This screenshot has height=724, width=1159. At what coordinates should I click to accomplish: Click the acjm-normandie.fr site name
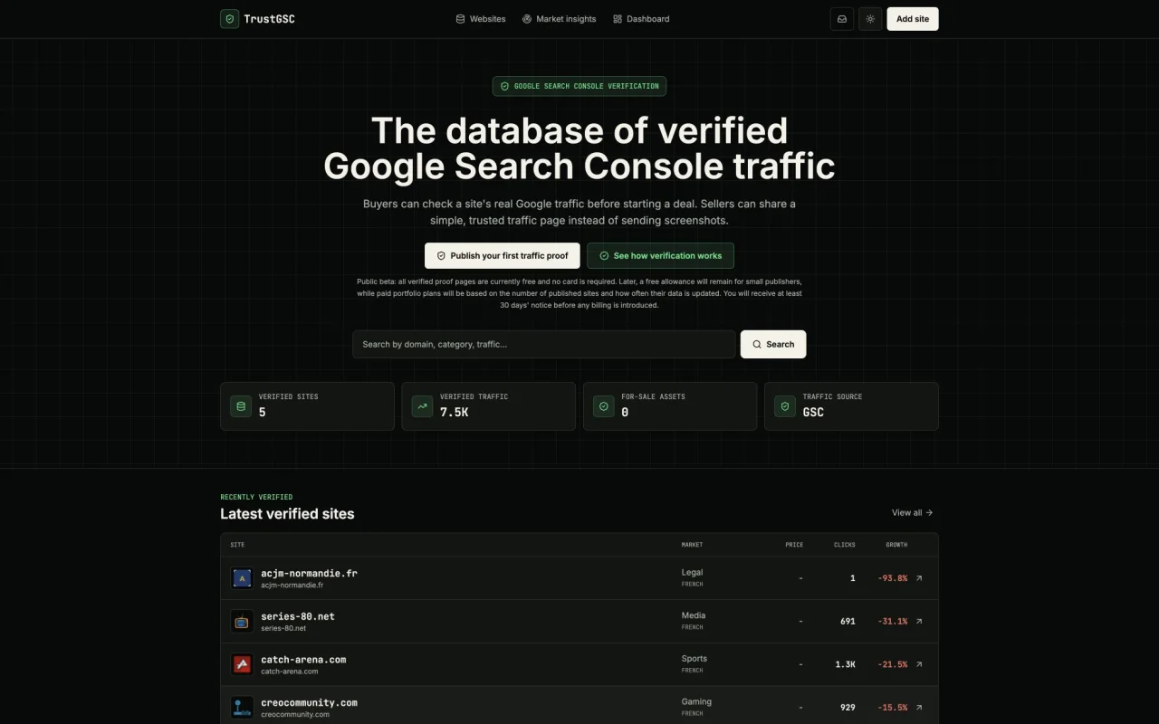pyautogui.click(x=309, y=573)
